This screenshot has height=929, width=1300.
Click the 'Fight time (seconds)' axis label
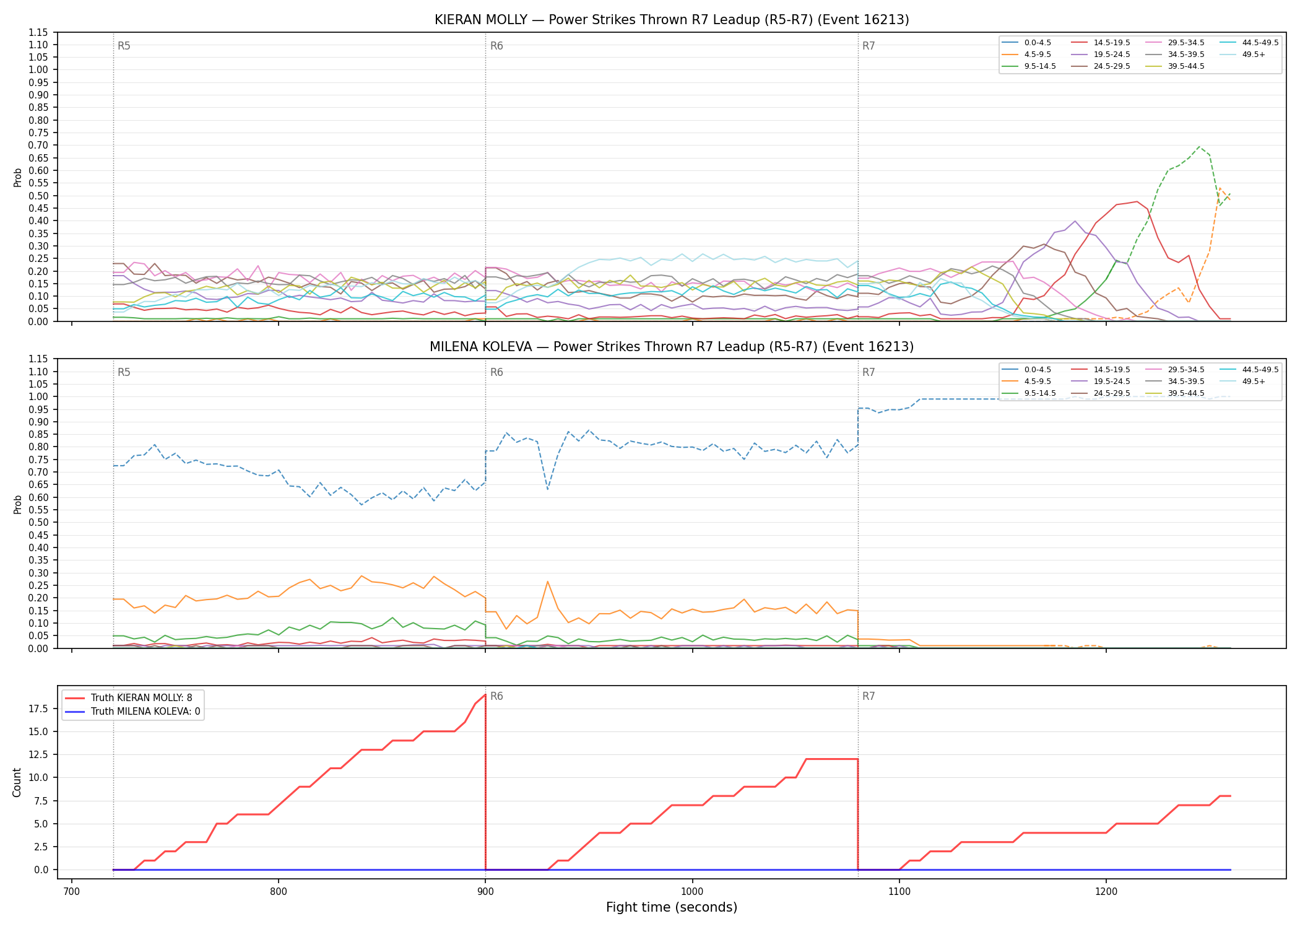point(672,907)
